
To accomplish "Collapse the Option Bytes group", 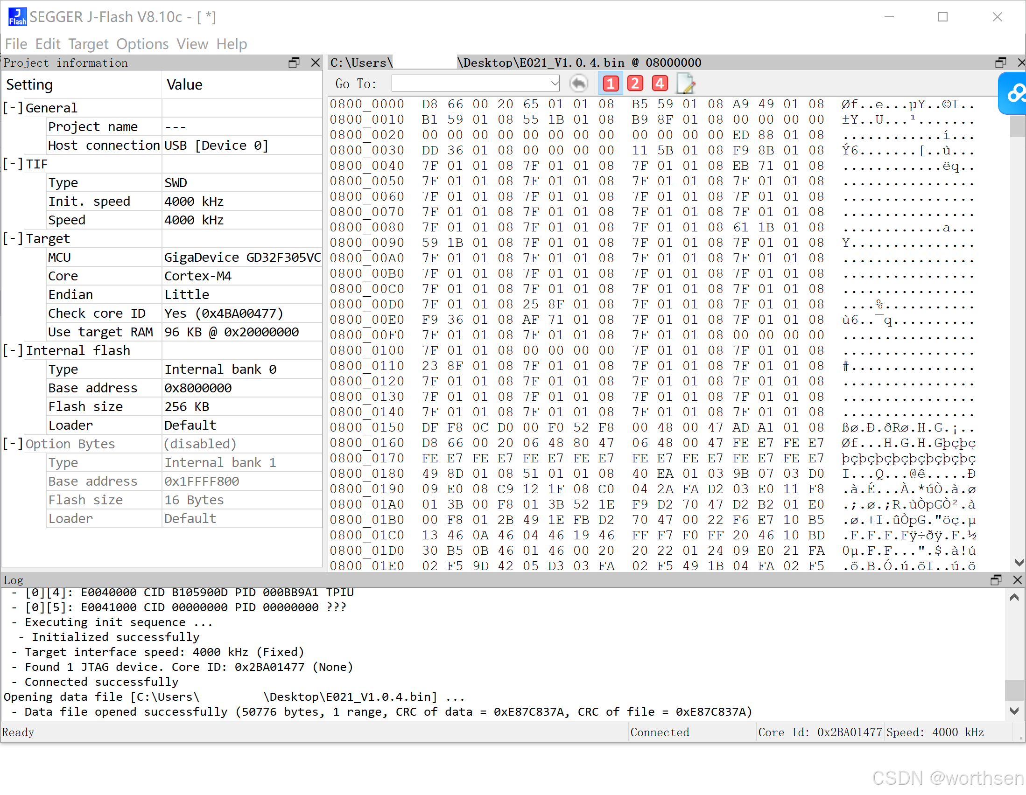I will tap(13, 444).
